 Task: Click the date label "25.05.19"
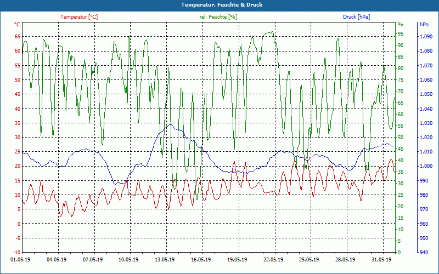(x=309, y=260)
